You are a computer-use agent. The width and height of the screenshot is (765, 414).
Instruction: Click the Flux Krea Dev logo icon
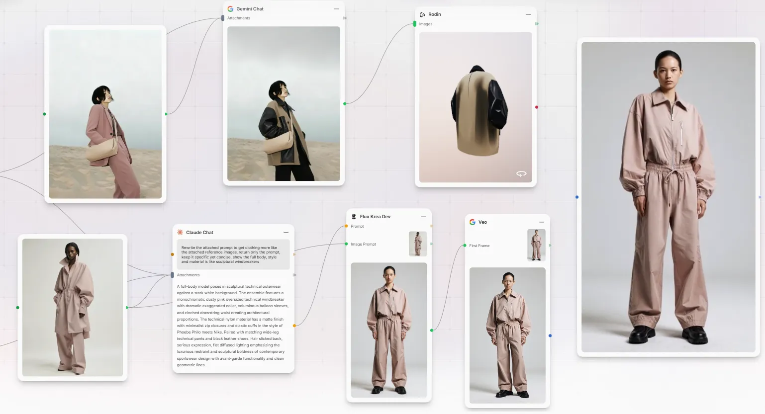click(x=354, y=217)
